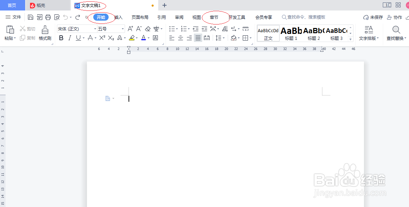Click the Paste (粘贴) clipboard icon
This screenshot has width=409, height=207.
[10, 30]
